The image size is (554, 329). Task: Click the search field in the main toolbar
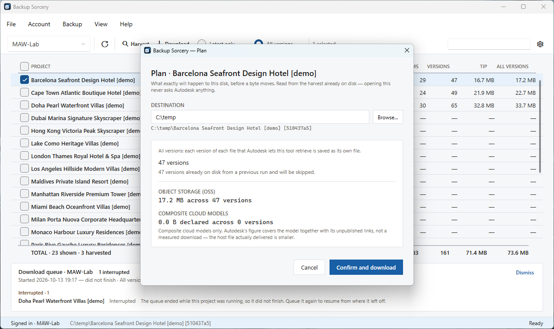[489, 44]
